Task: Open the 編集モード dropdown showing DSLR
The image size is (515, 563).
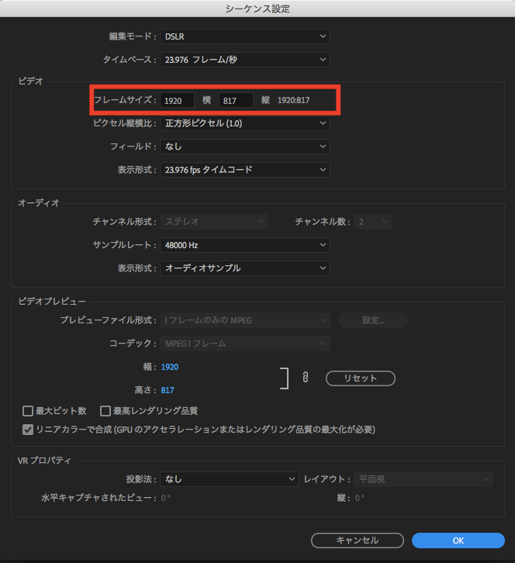Action: [245, 36]
